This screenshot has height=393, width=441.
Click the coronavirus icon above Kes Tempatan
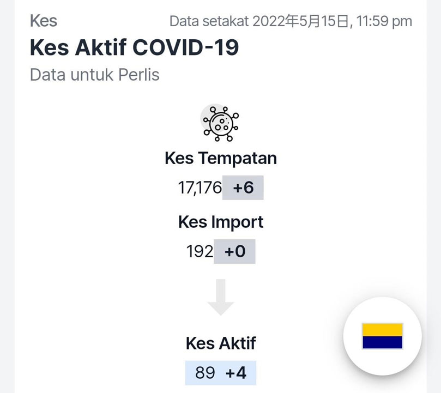click(221, 123)
